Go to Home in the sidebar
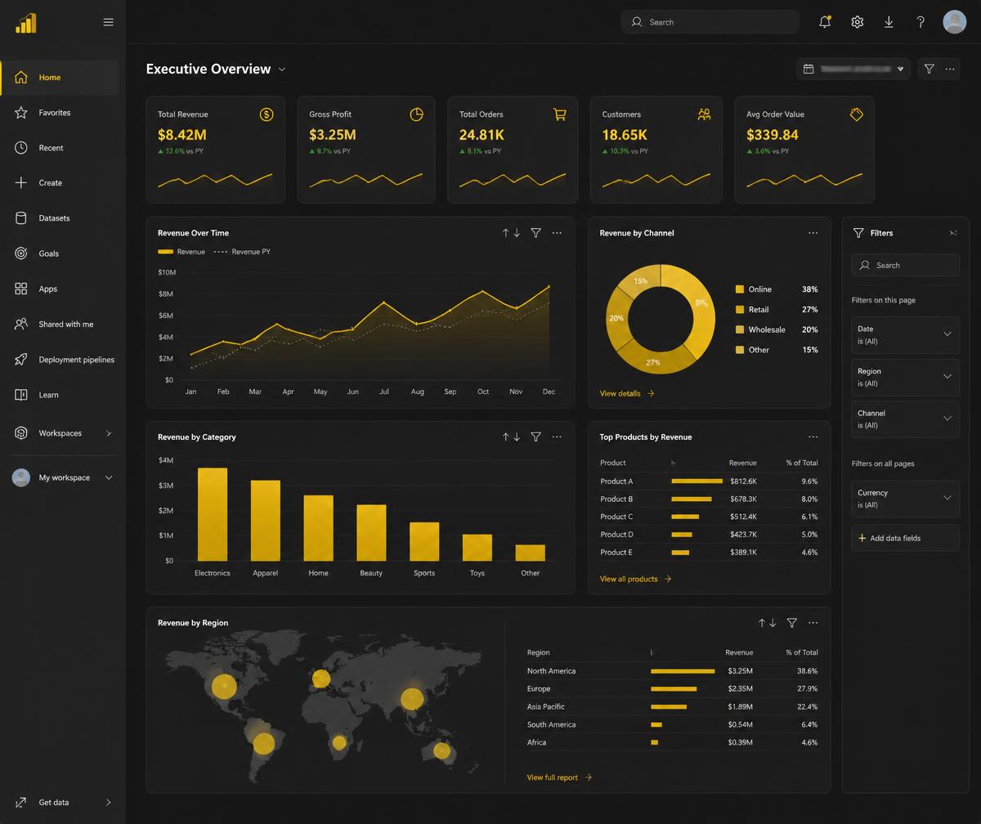 (x=60, y=78)
